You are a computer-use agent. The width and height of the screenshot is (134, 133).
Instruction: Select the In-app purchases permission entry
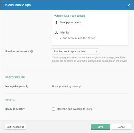[70, 22]
